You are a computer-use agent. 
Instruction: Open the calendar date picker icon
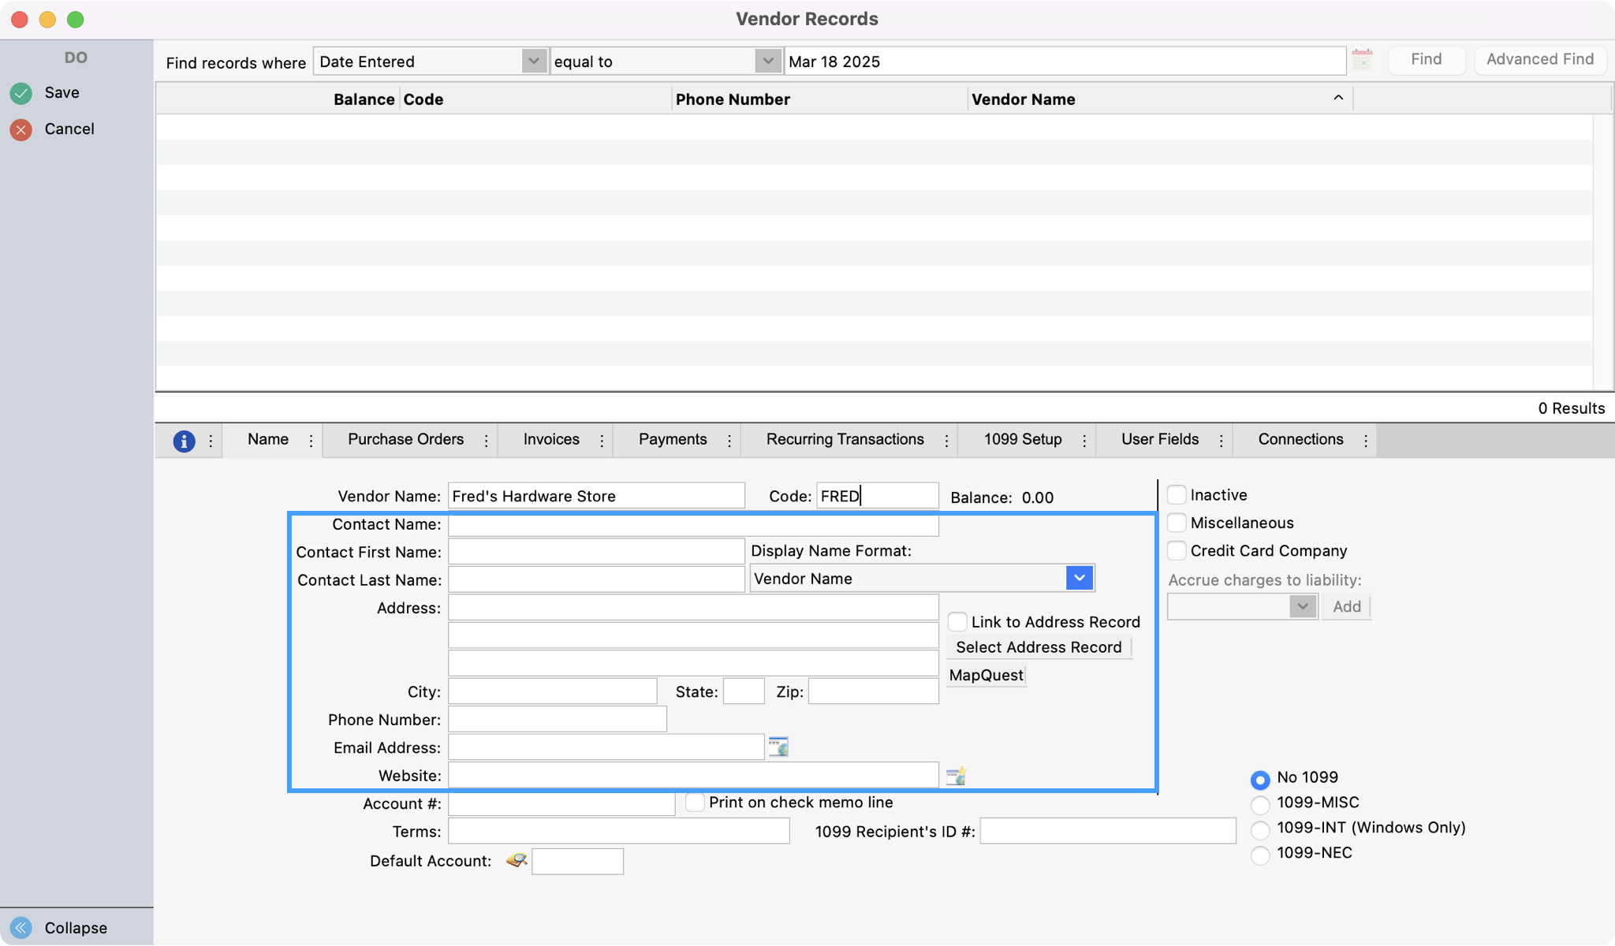[1362, 60]
